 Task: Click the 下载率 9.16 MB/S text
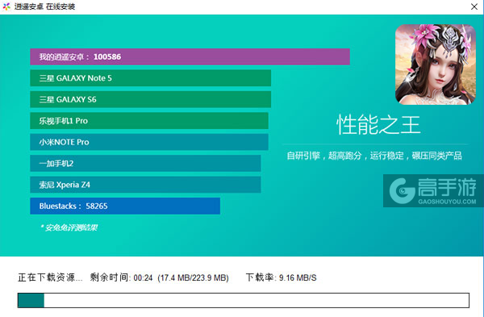click(282, 277)
